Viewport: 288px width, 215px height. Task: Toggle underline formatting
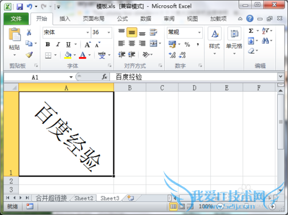click(68, 44)
